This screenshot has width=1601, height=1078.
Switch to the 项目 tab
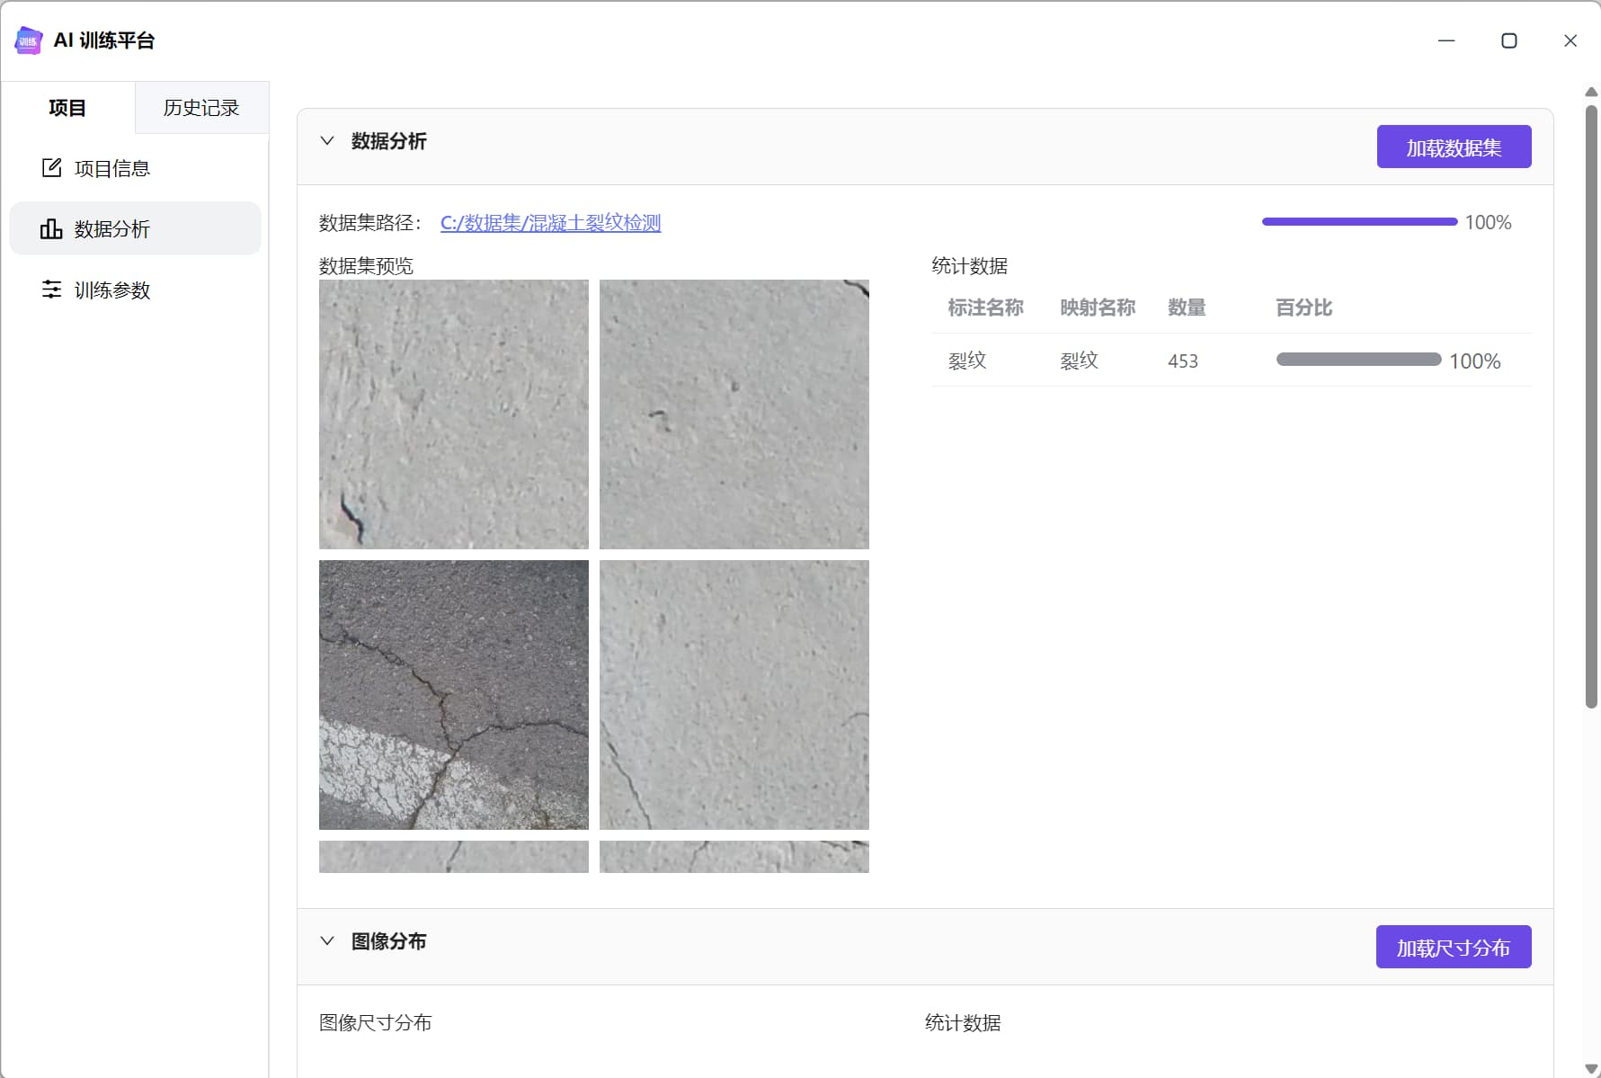(67, 108)
